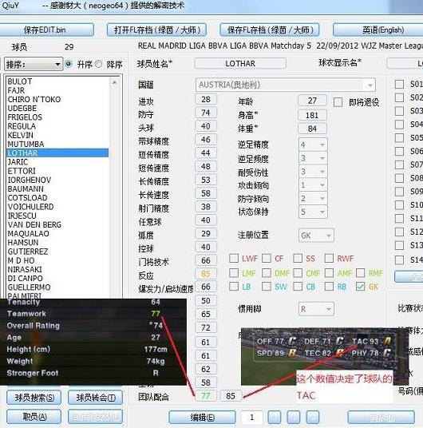
Task: Click the 编辑(E) edit button
Action: pos(202,417)
